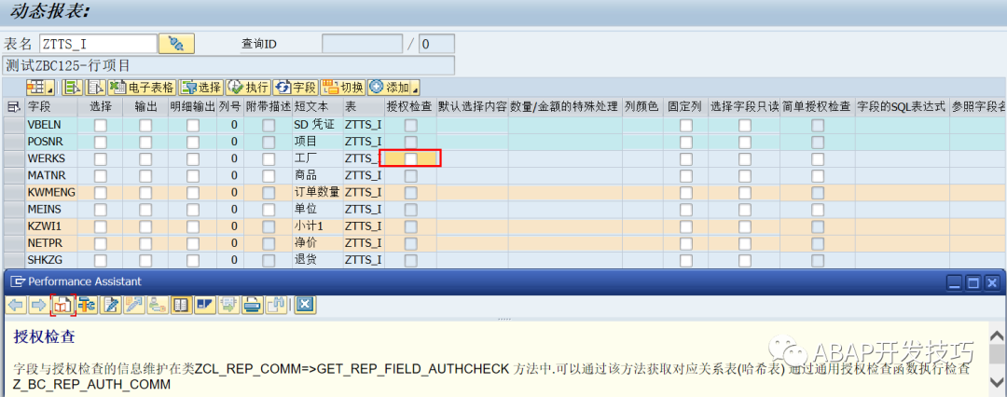Viewport: 1007px width, 397px height.
Task: Click the search help icon beside table name
Action: coord(176,44)
